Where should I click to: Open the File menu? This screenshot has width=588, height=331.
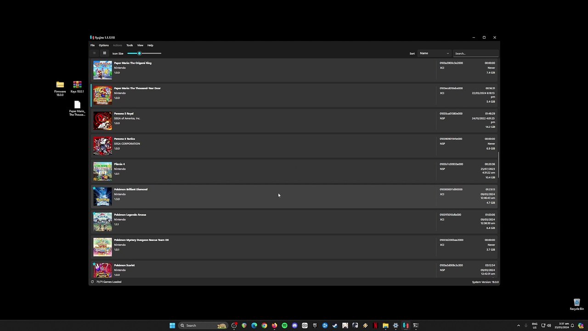coord(92,46)
